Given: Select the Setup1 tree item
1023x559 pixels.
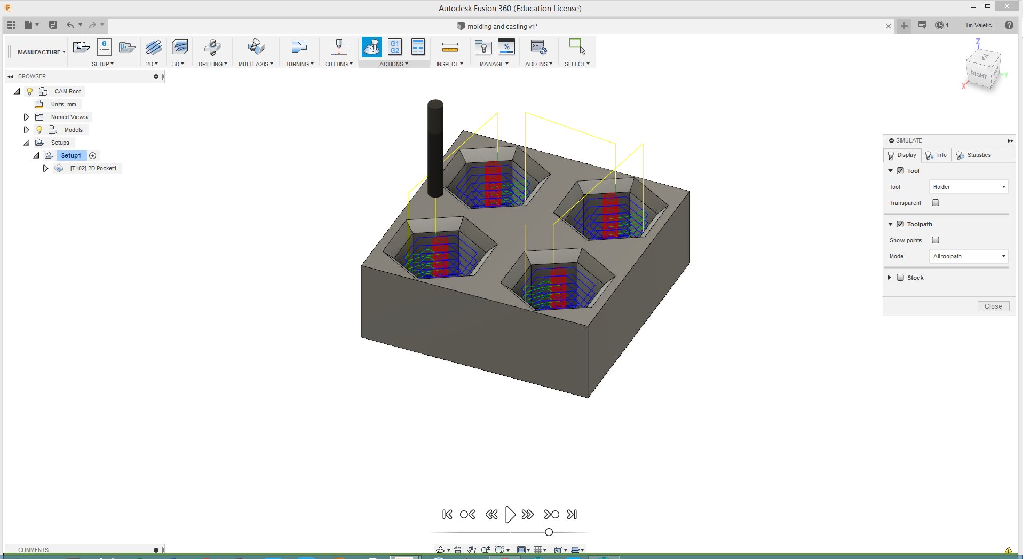Looking at the screenshot, I should click(71, 155).
